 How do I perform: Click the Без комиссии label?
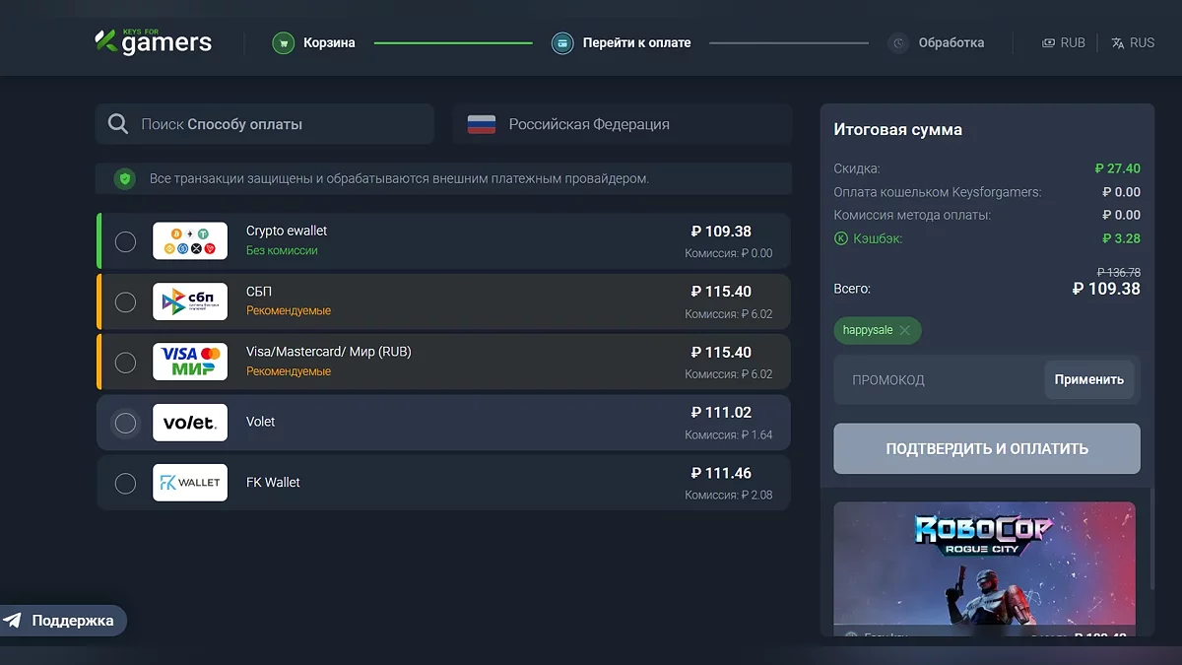point(282,250)
